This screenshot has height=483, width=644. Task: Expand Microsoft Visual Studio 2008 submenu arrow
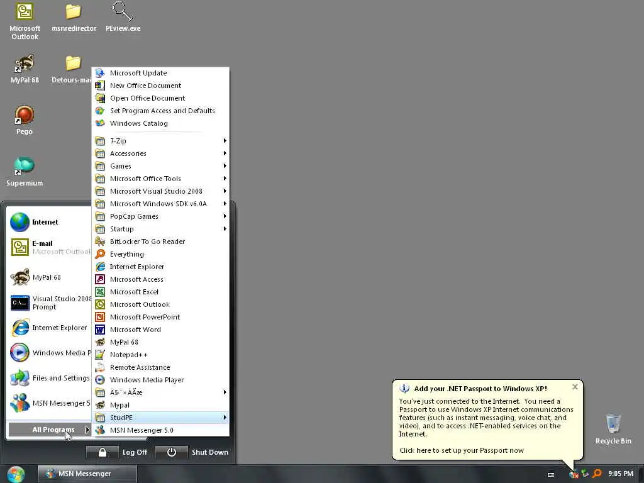point(225,191)
